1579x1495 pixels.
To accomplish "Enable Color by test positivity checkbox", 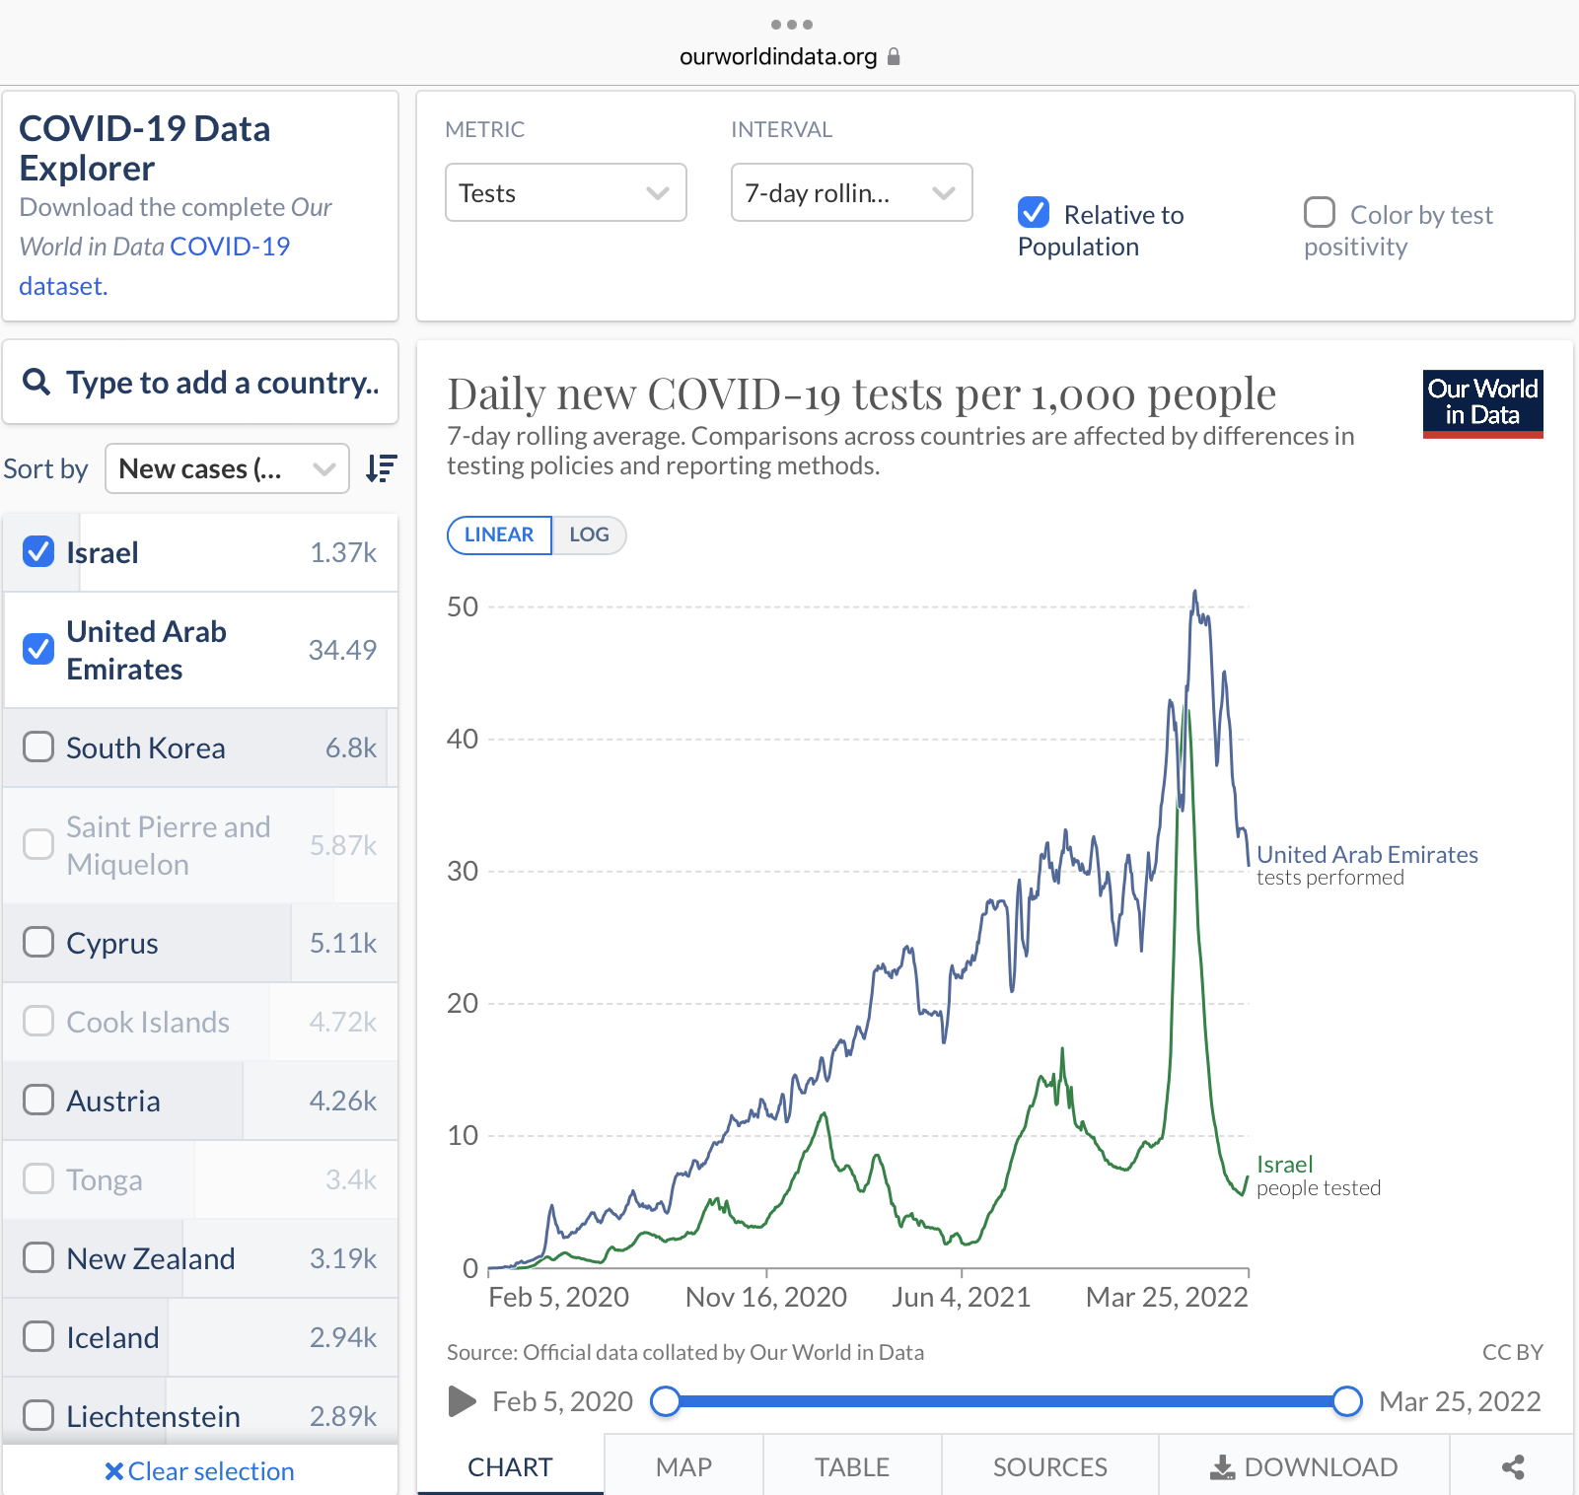I will (1320, 213).
